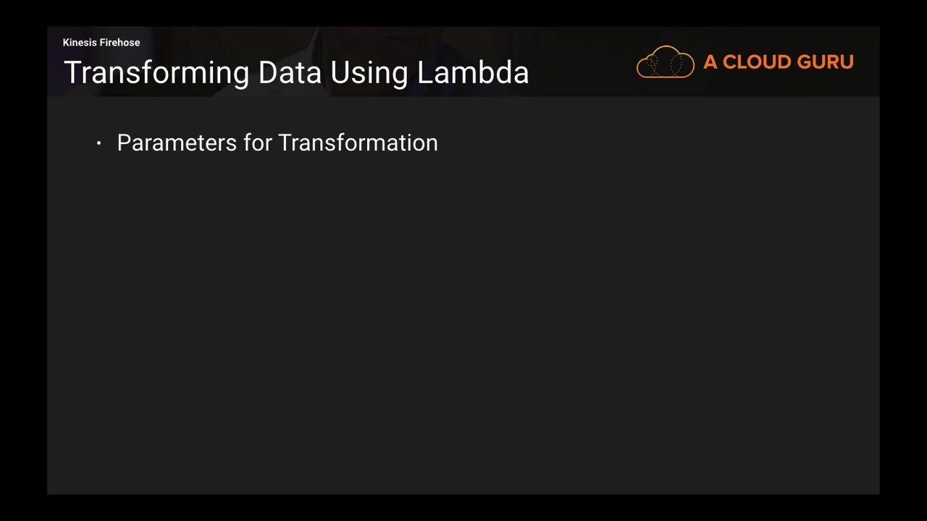
Task: Click the capital "T" starting the title
Action: [72, 73]
